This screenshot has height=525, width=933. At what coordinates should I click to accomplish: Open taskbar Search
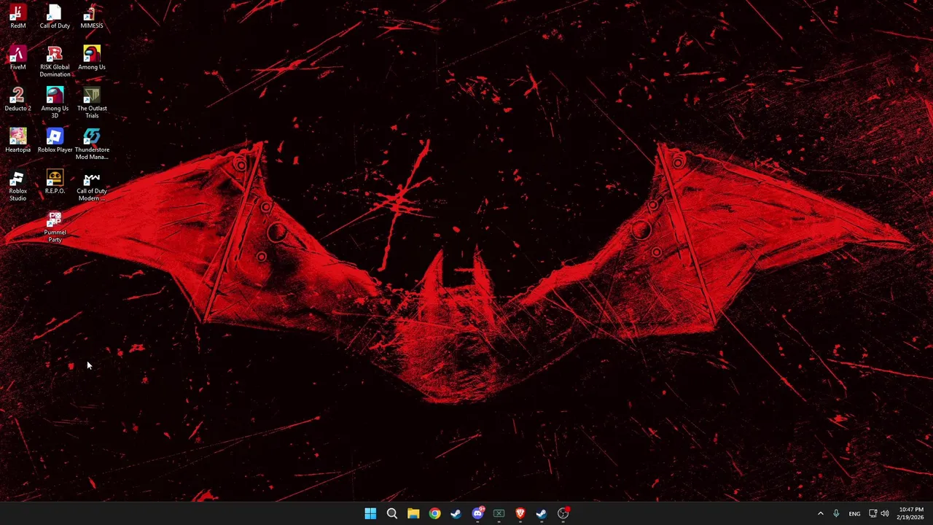(391, 513)
